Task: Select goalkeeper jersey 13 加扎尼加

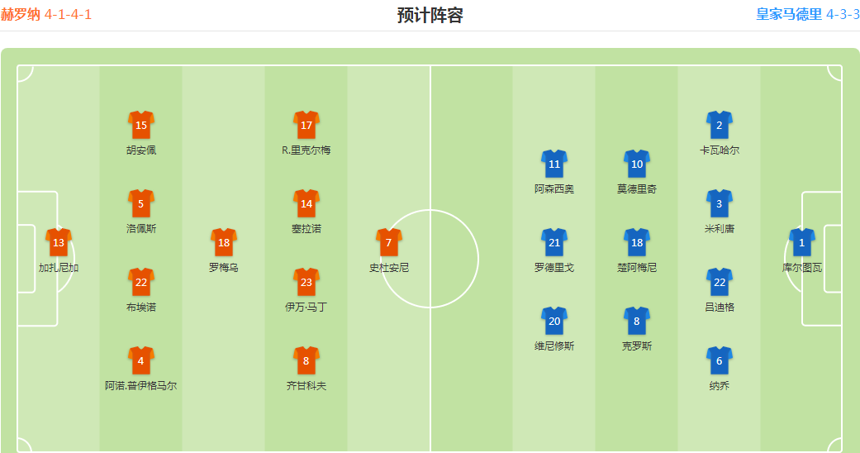Action: click(x=59, y=243)
